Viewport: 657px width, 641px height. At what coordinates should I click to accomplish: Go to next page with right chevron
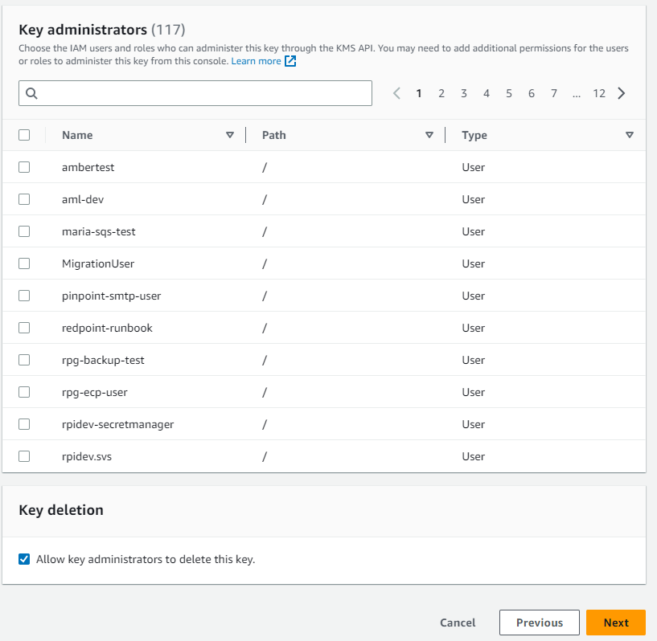click(x=622, y=93)
